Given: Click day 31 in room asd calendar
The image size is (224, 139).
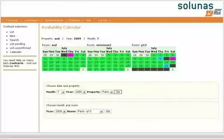Looking at the screenshot, I should 77,69.
